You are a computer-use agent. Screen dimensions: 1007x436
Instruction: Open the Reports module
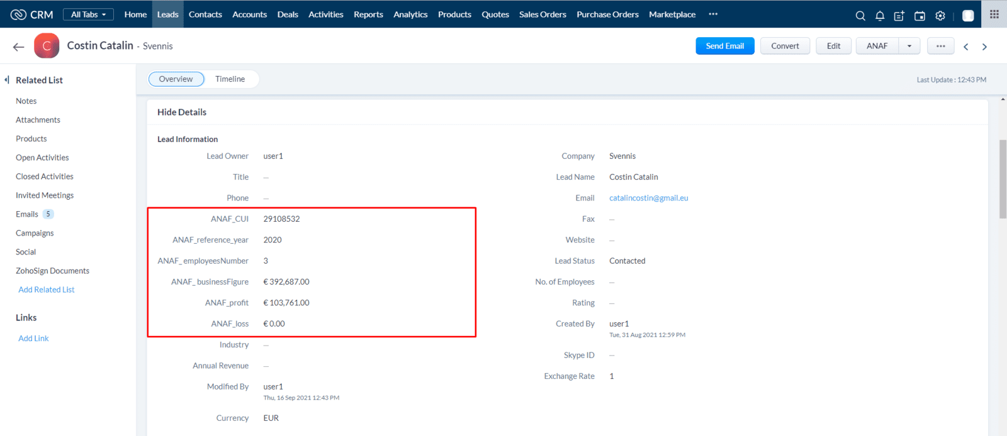coord(368,14)
